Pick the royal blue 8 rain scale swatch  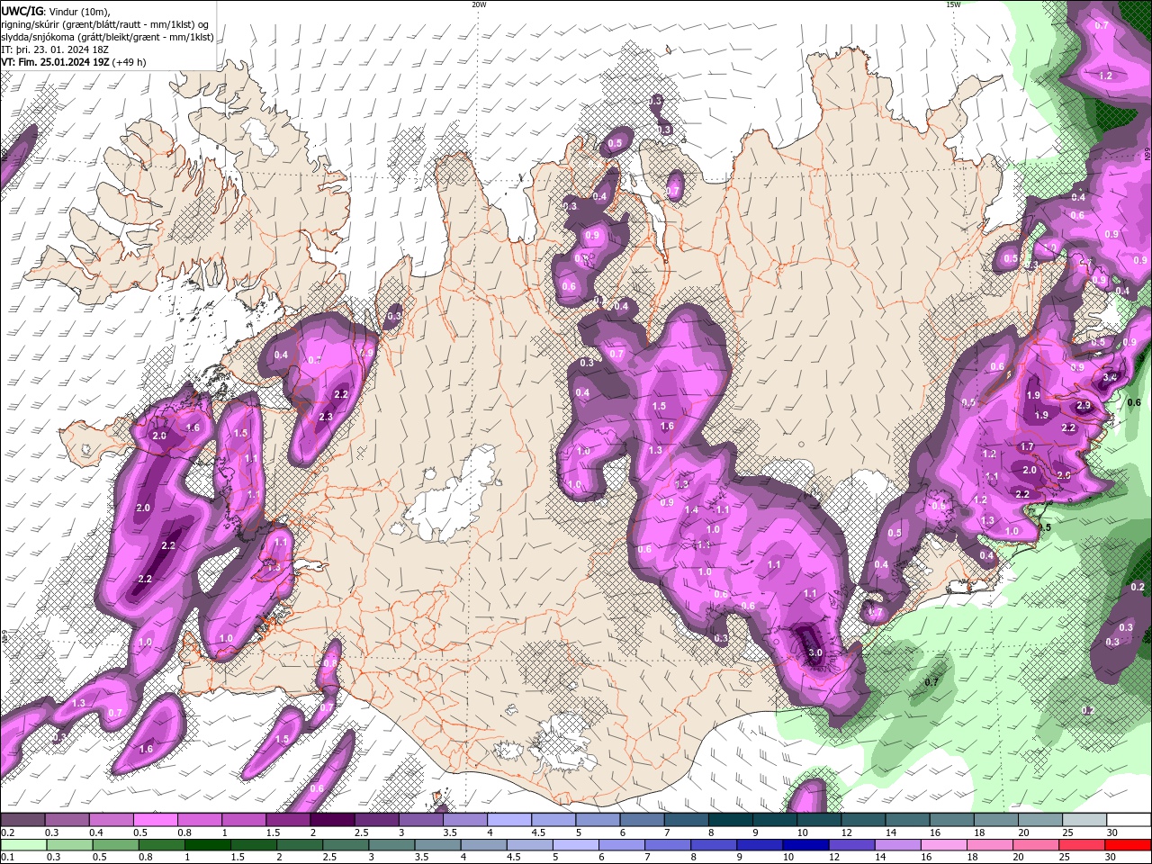point(714,845)
